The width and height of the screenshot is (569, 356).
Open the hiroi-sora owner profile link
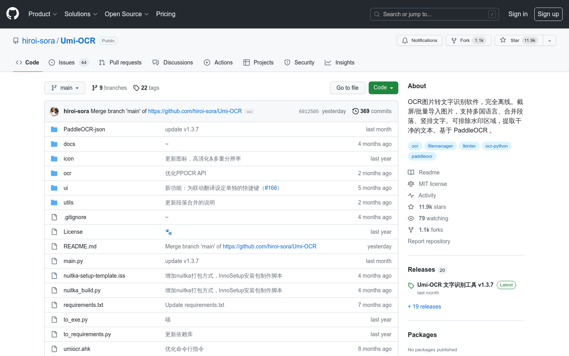click(x=38, y=41)
